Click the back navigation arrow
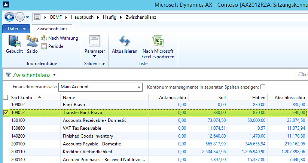This screenshot has width=308, height=163. pos(10,17)
